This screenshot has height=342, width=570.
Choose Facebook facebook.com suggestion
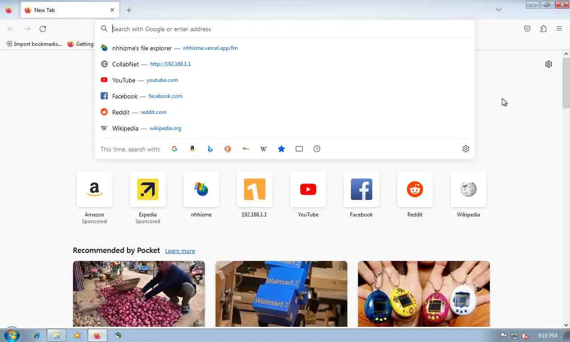[x=285, y=96]
